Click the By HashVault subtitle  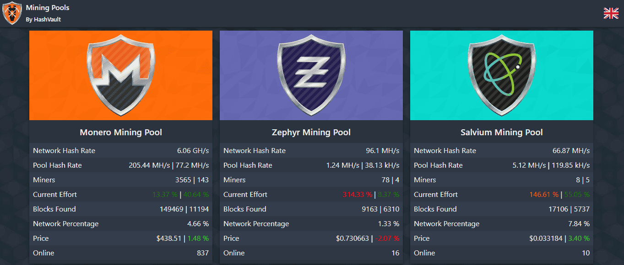coord(43,20)
